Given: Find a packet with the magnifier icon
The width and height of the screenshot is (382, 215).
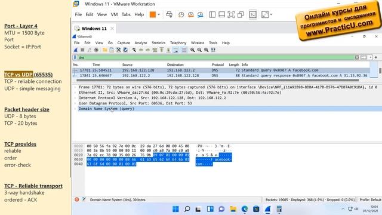Looking at the screenshot, I should pos(134,50).
